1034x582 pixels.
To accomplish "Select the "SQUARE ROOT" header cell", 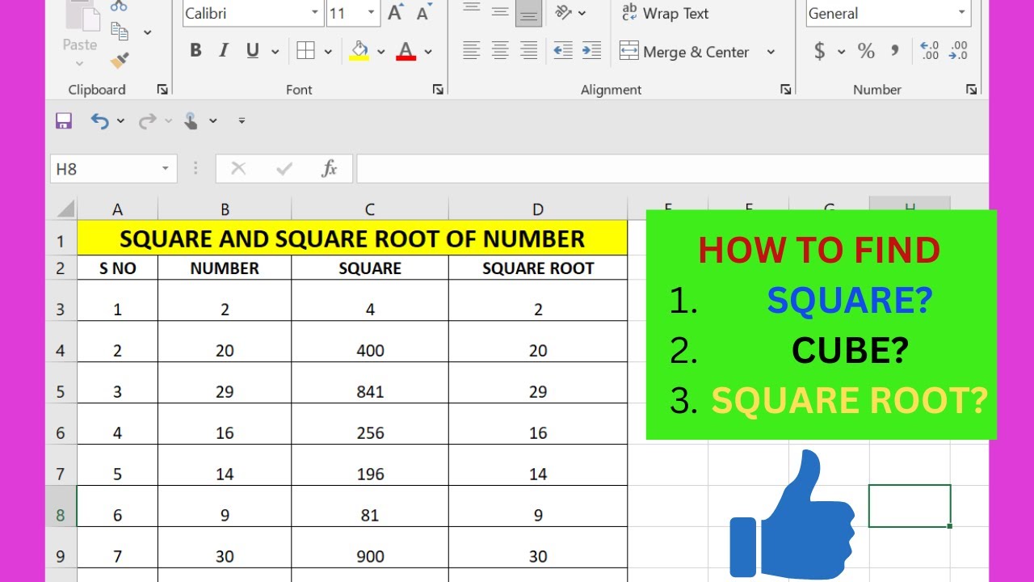I will point(538,268).
